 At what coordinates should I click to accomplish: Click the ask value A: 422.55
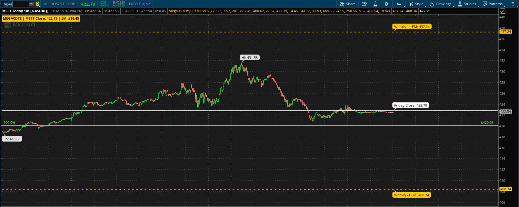point(119,5)
